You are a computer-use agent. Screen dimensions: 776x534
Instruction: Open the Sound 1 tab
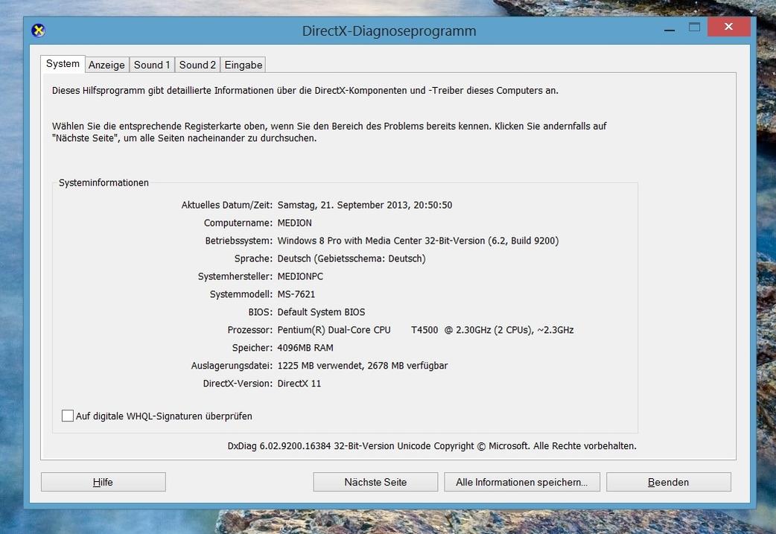(152, 65)
